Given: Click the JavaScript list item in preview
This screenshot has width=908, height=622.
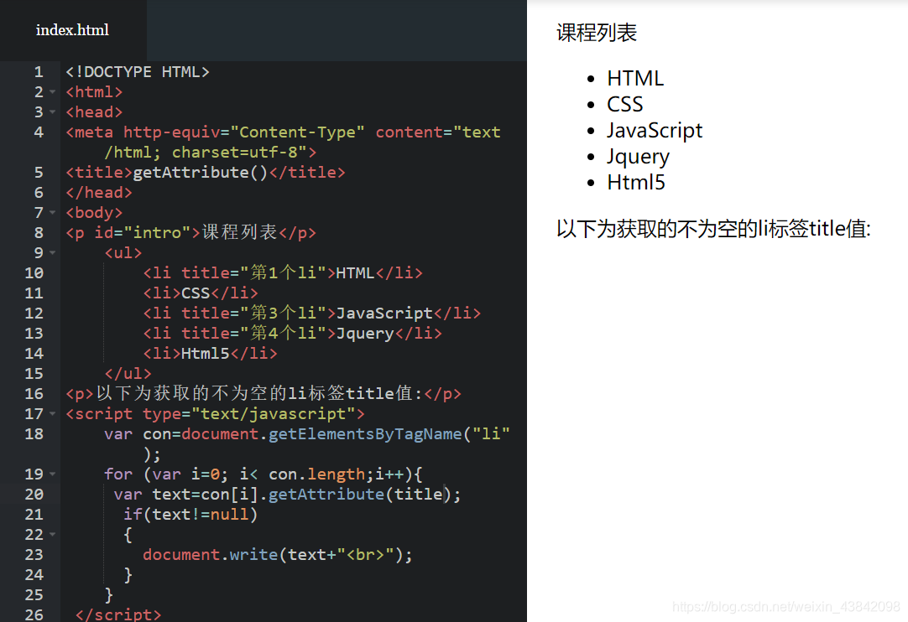Looking at the screenshot, I should click(655, 131).
